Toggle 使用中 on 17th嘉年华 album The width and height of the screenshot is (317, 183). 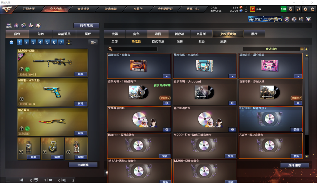pos(165,98)
